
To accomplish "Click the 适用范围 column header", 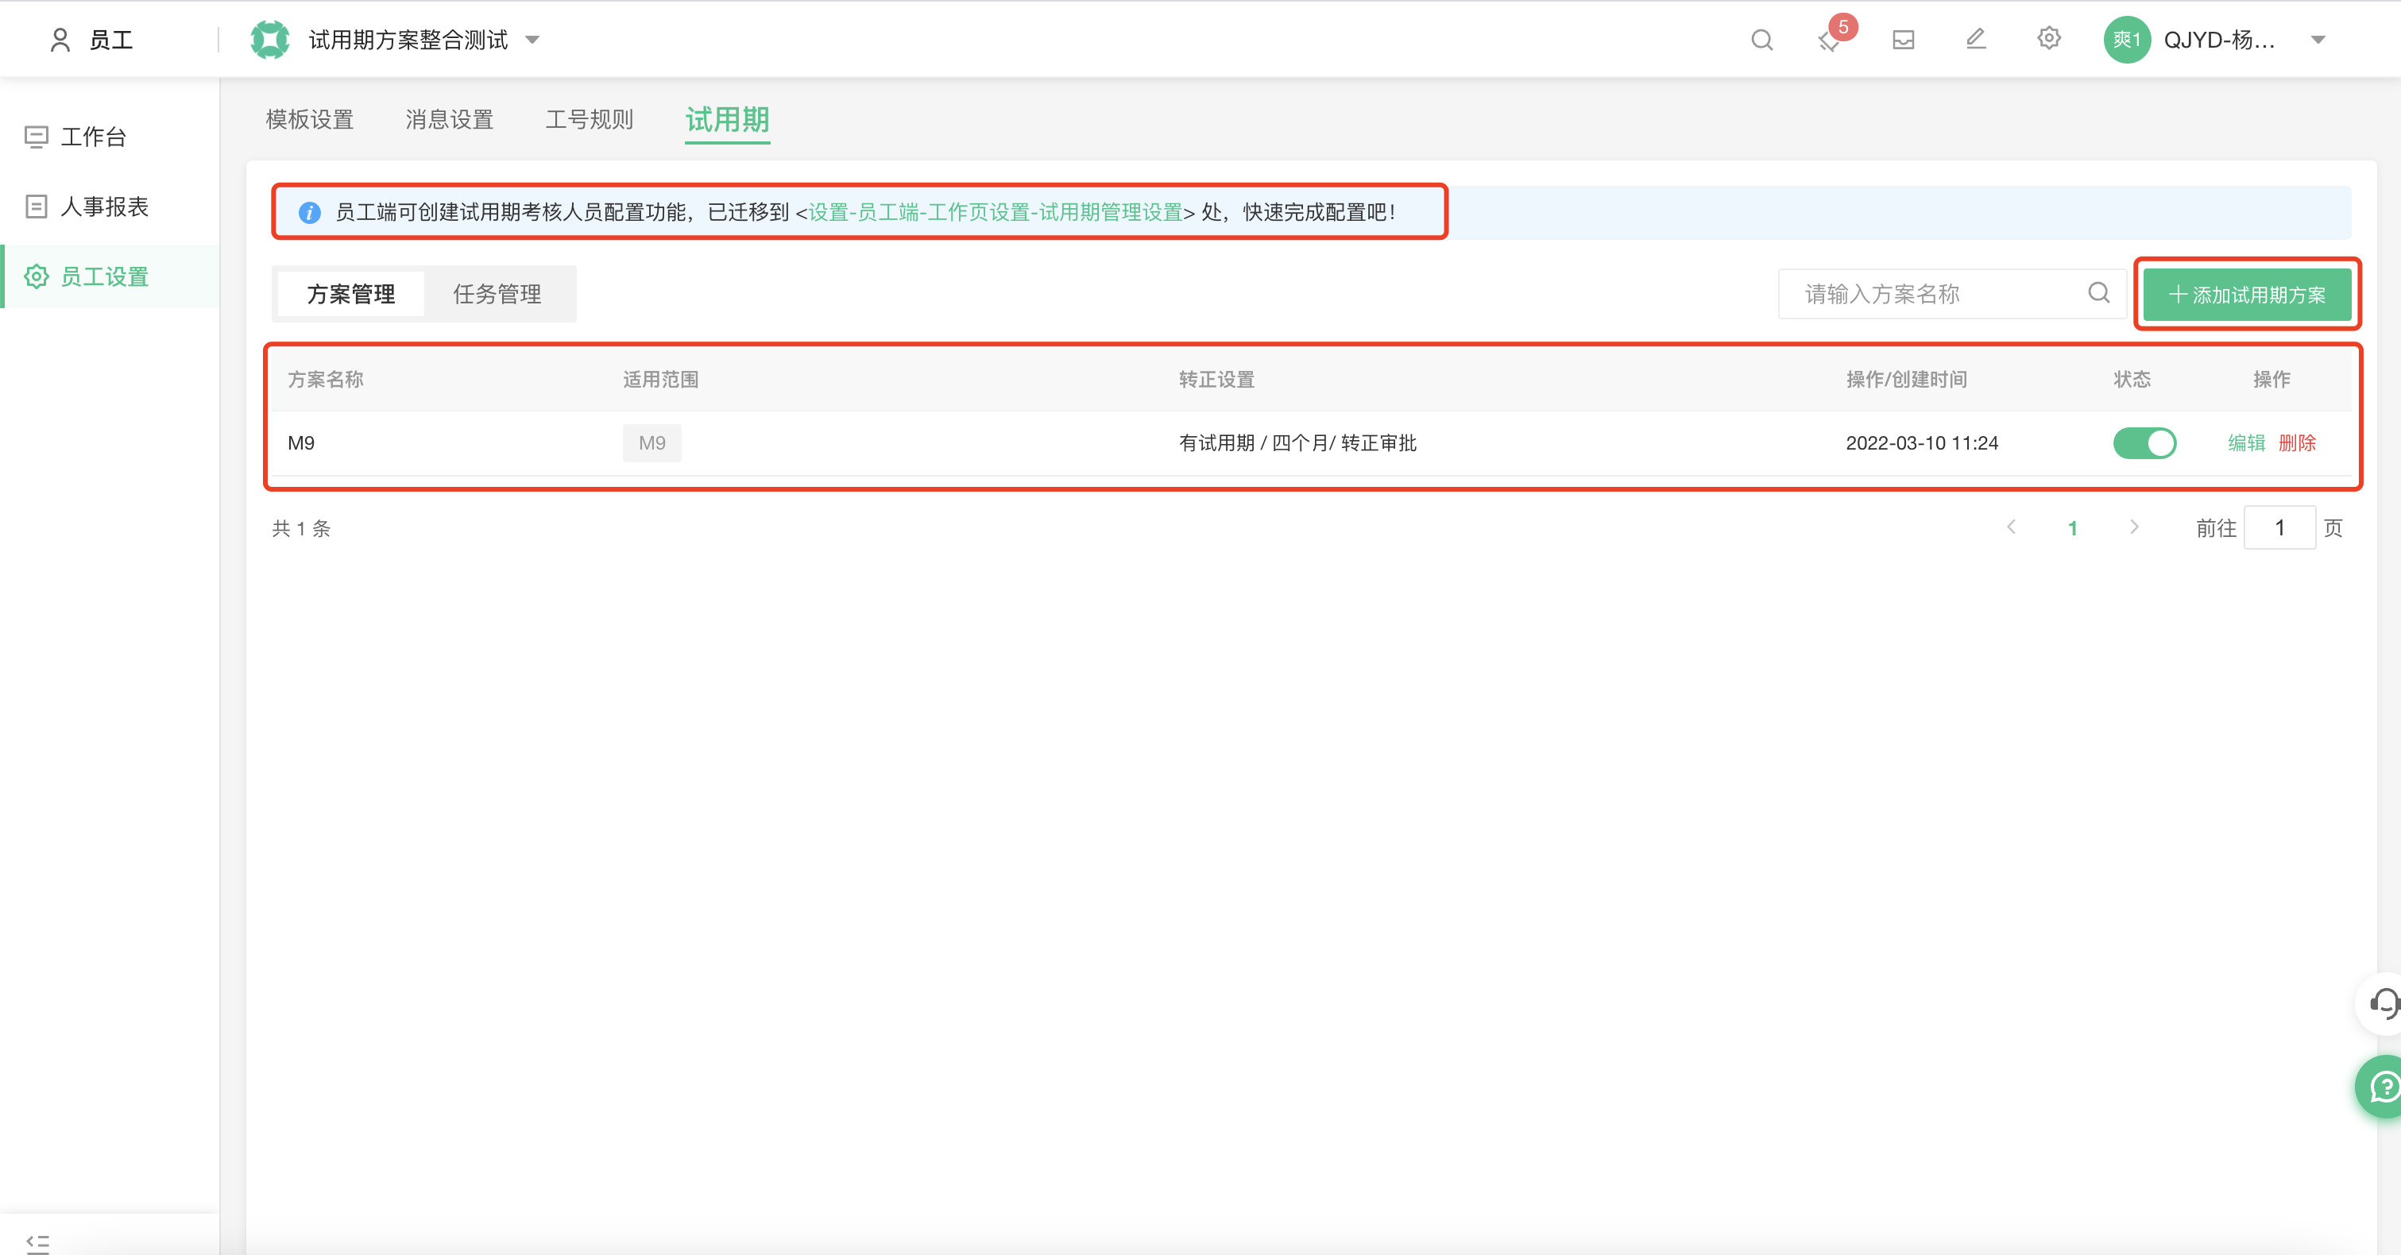I will [661, 379].
